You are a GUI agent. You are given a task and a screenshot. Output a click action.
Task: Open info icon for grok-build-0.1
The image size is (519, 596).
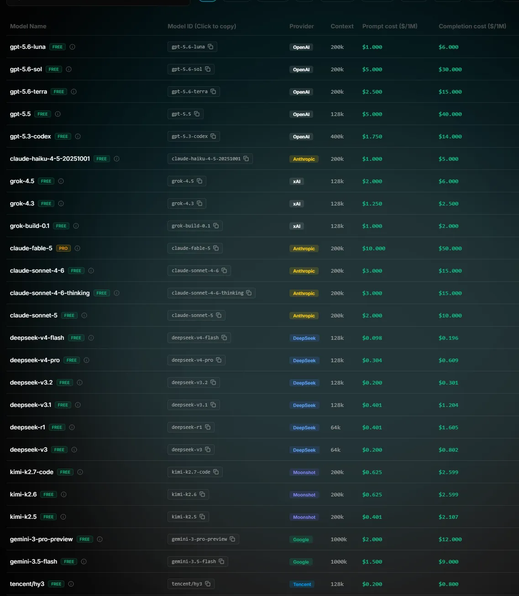[x=76, y=226]
